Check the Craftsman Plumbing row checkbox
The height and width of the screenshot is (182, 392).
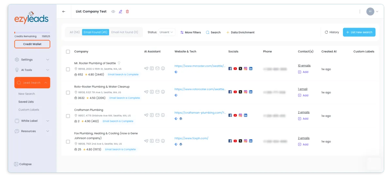tap(68, 116)
